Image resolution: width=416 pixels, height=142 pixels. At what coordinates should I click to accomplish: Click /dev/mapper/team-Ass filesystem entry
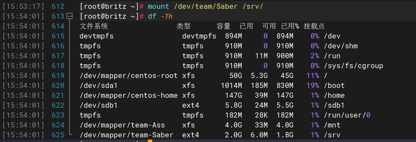click(x=122, y=125)
